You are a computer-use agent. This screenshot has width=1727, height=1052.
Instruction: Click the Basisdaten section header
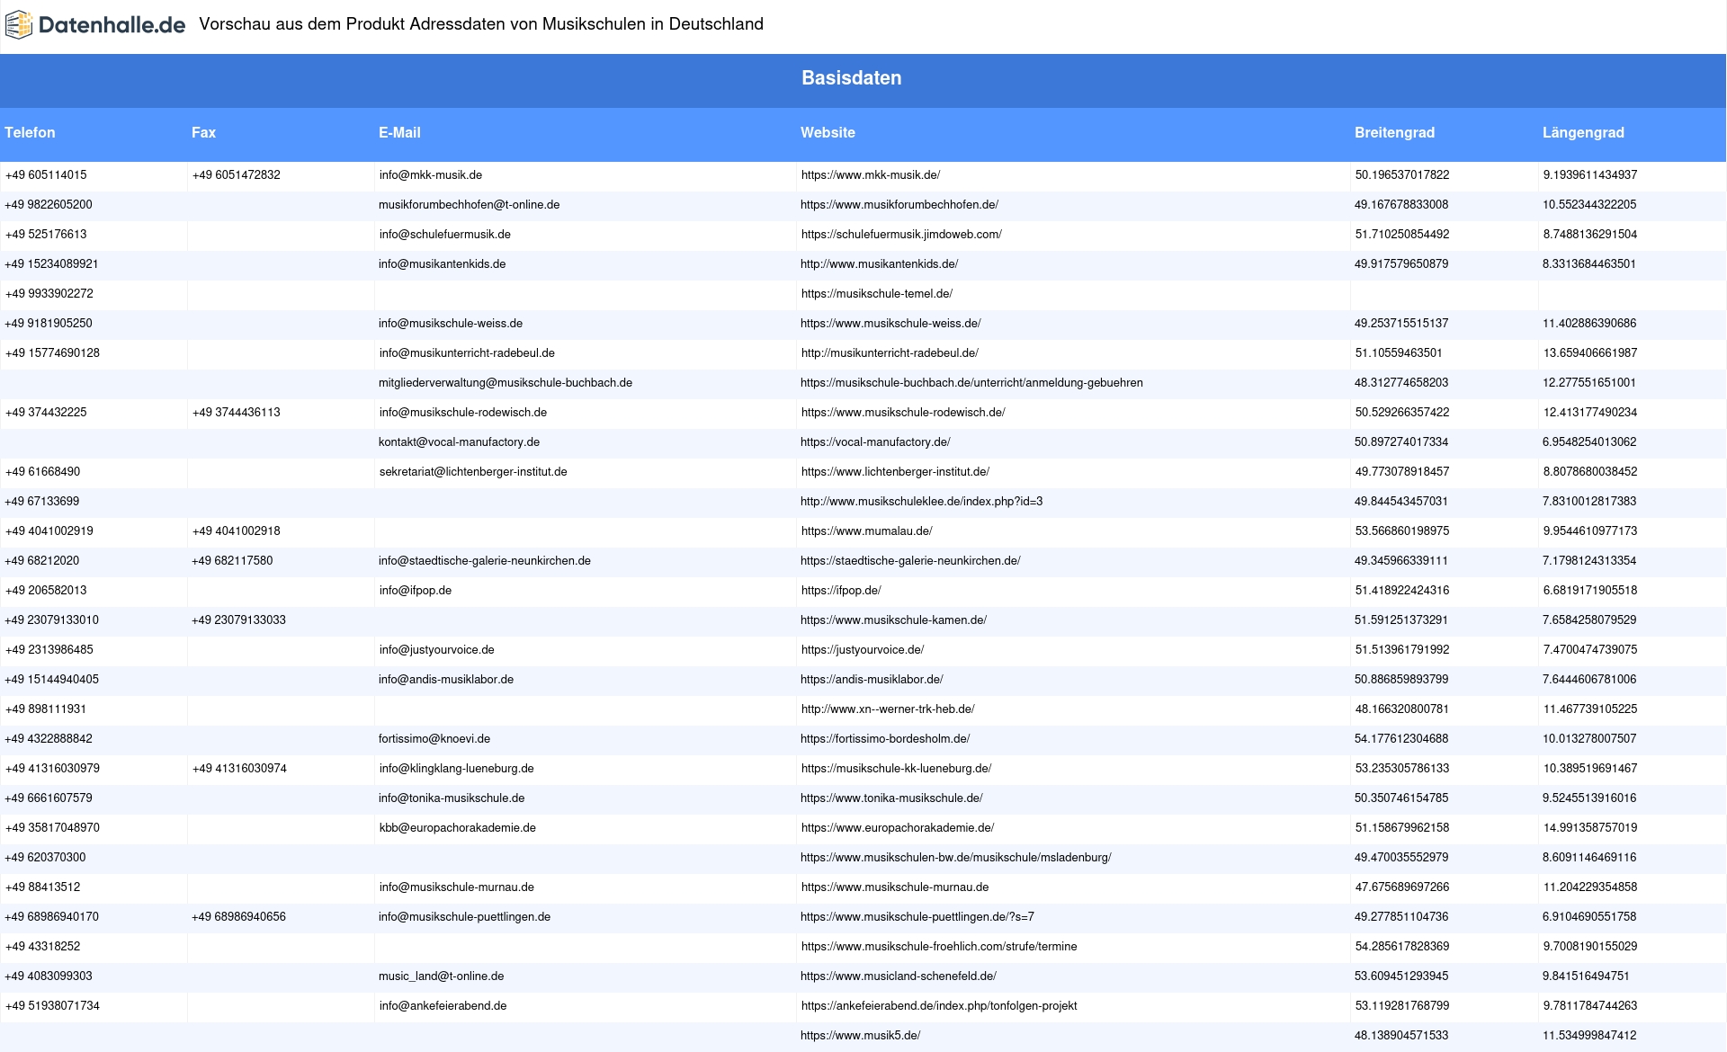pyautogui.click(x=851, y=78)
